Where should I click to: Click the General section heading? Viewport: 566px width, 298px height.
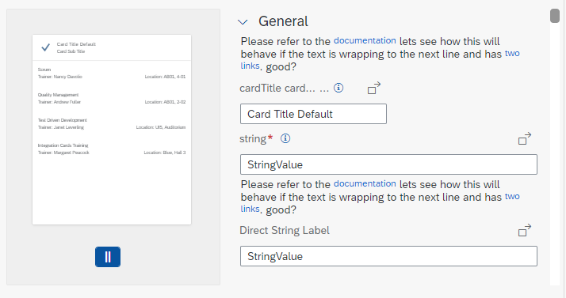(x=283, y=21)
